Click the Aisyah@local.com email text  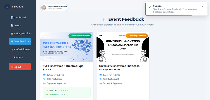[x=54, y=9]
